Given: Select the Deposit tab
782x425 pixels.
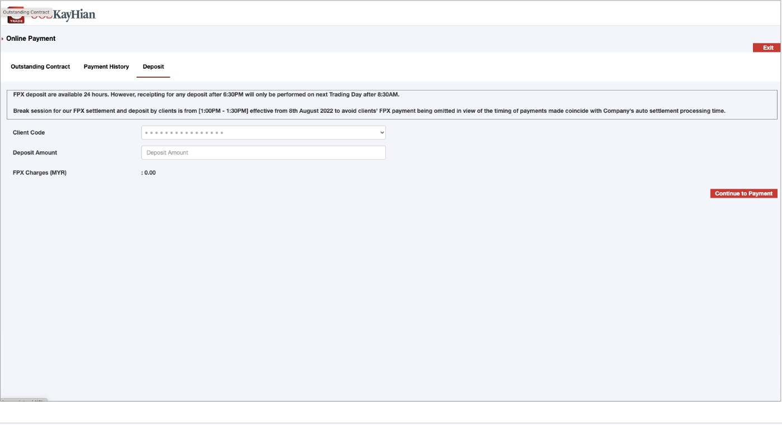Looking at the screenshot, I should click(153, 66).
